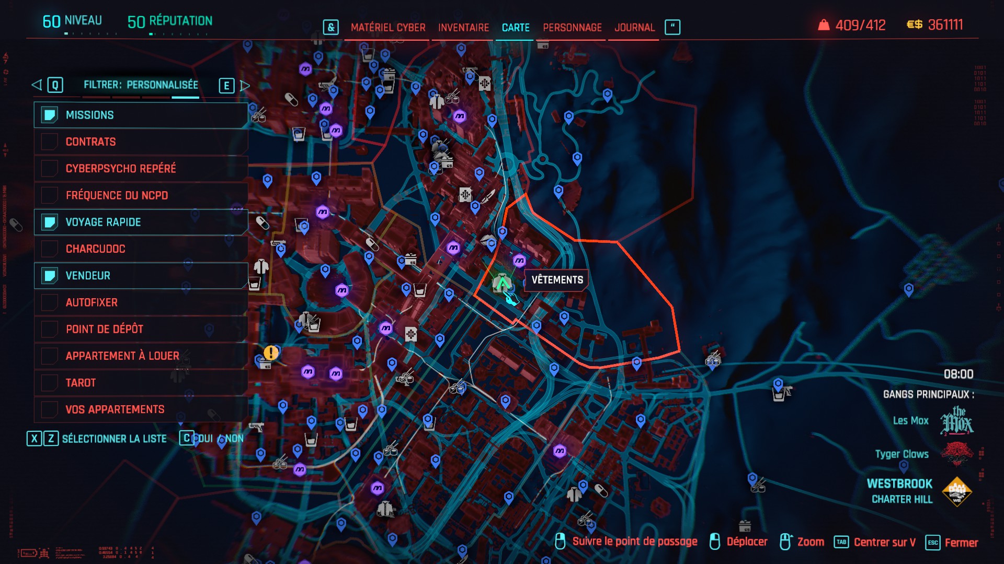Image resolution: width=1004 pixels, height=564 pixels.
Task: Switch to next filter with right arrow
Action: 245,85
